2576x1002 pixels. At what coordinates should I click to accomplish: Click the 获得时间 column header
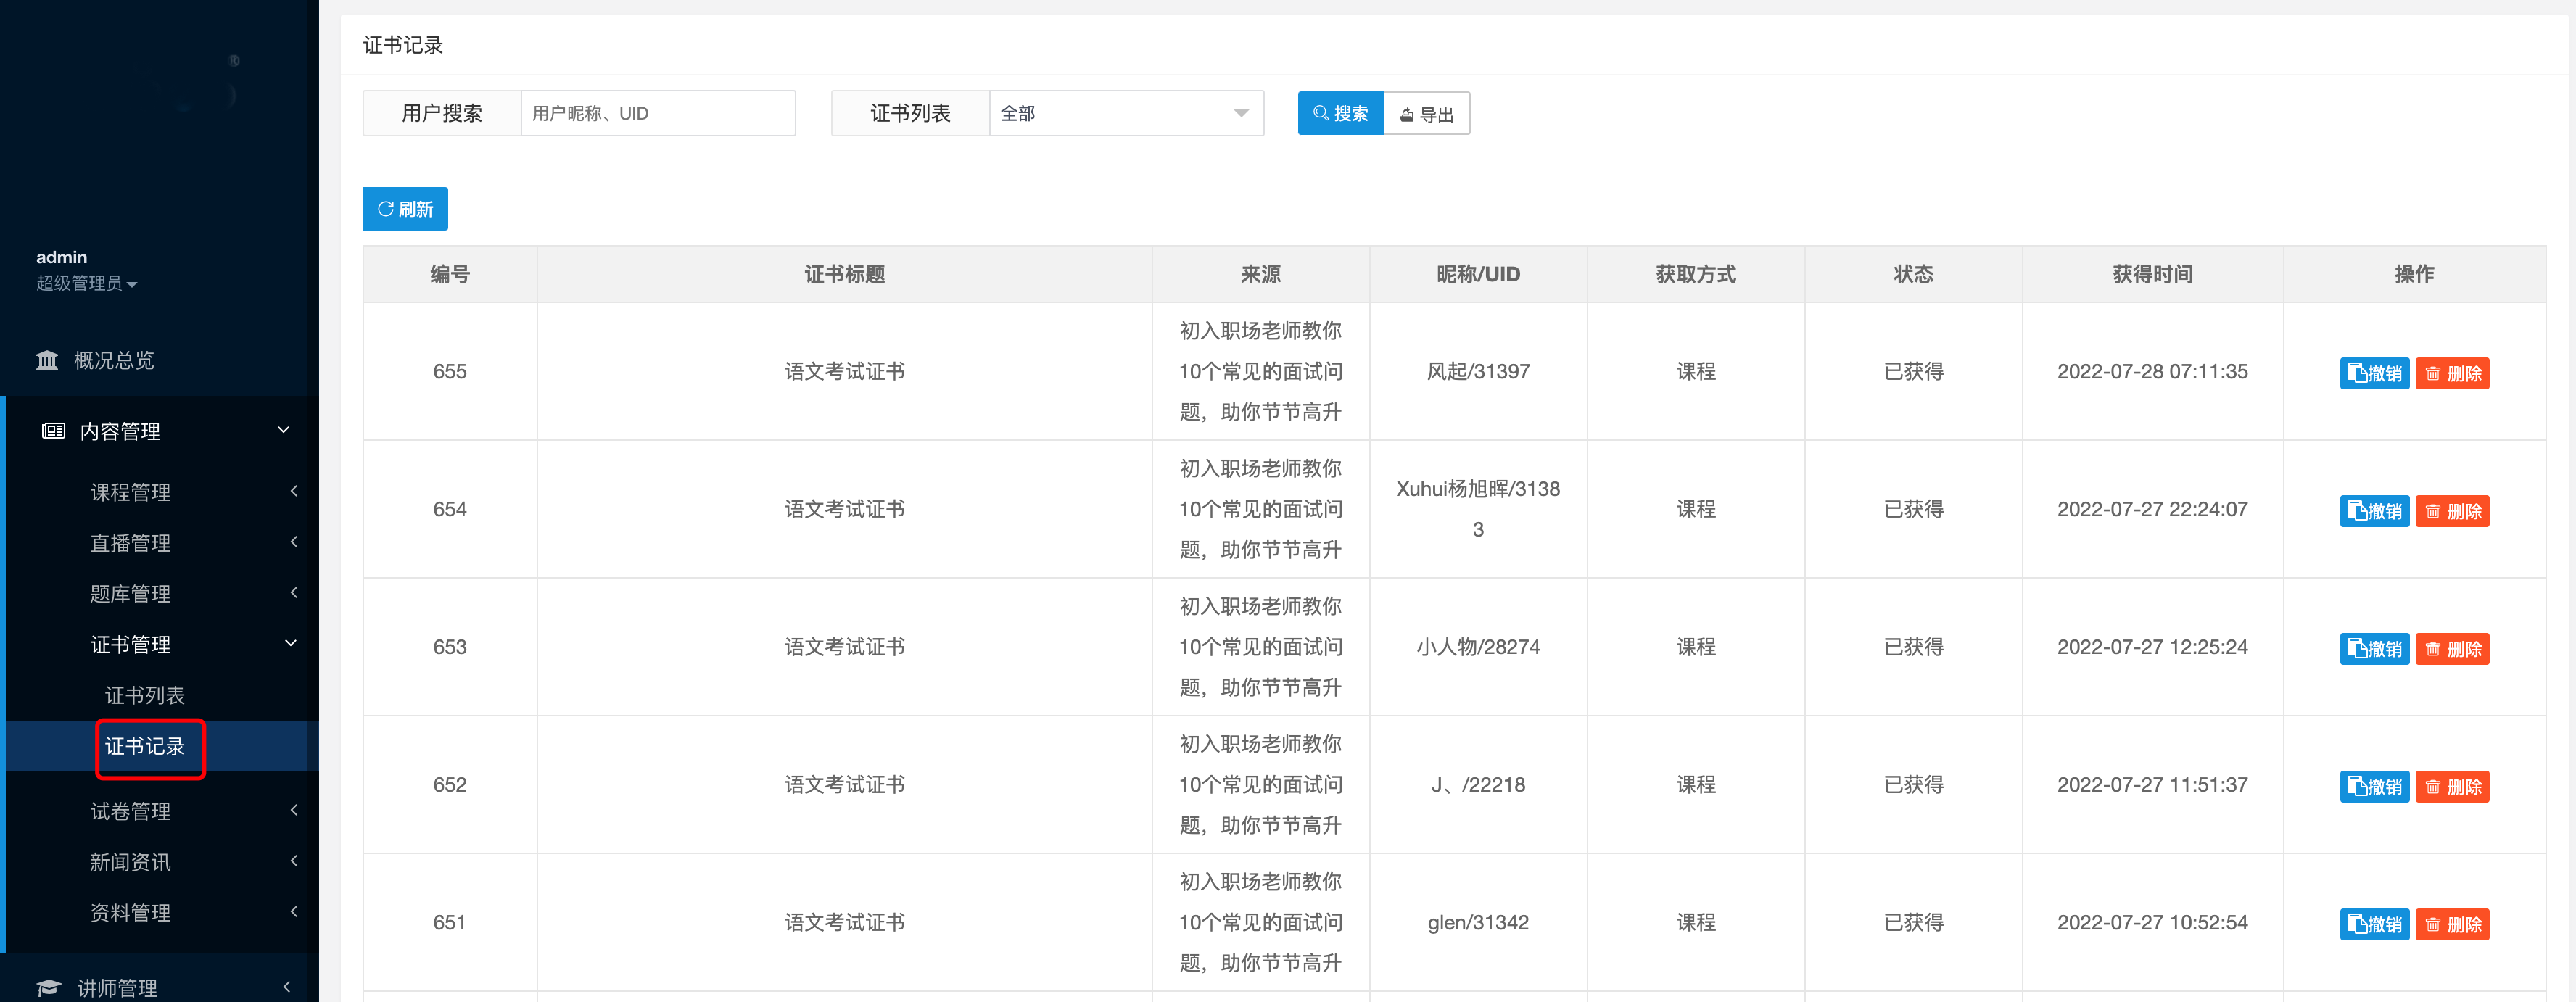click(2153, 274)
